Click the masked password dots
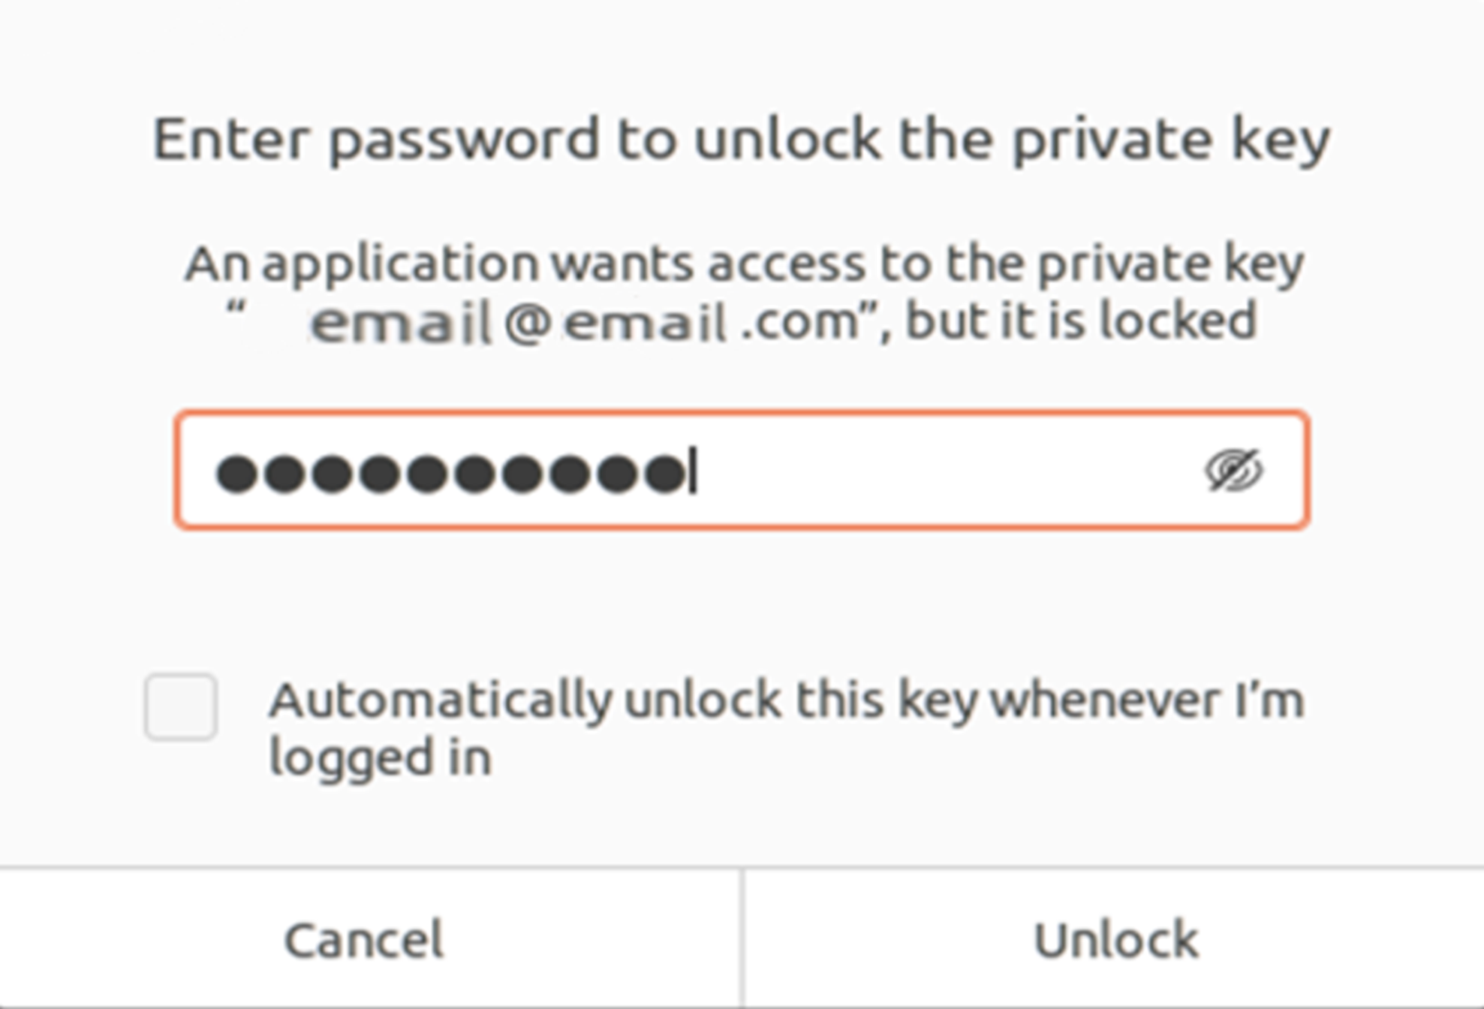This screenshot has width=1484, height=1009. pos(450,474)
